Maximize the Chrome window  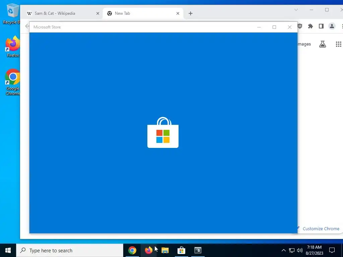pyautogui.click(x=327, y=10)
